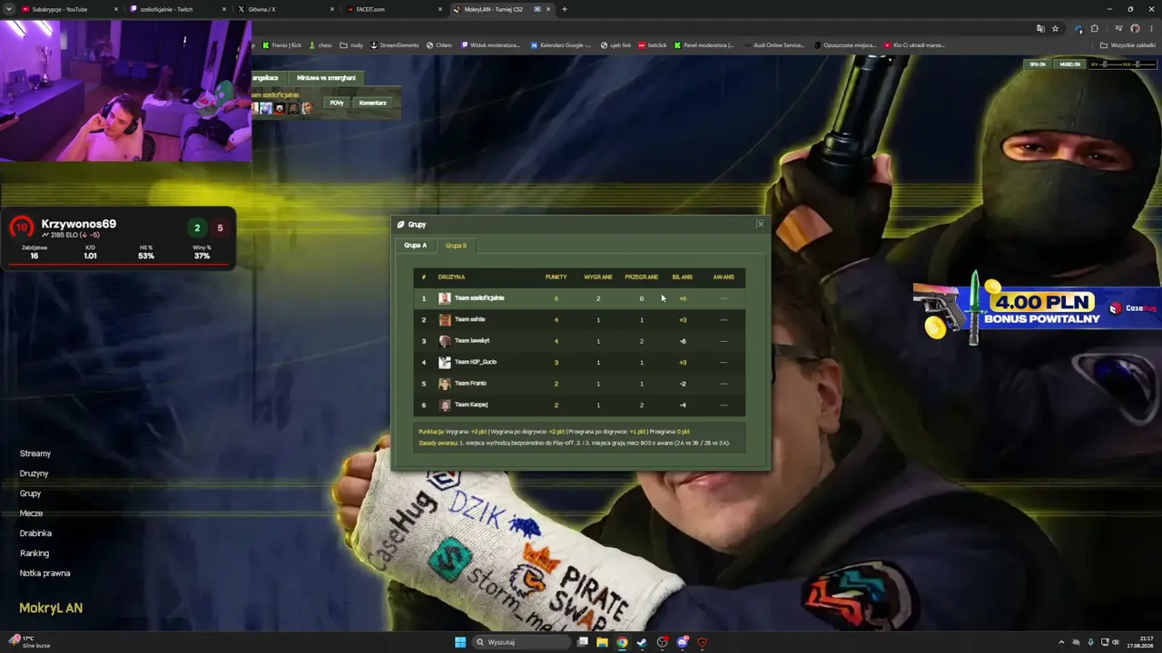
Task: Open the Kalendarz Google bookmark
Action: click(561, 45)
